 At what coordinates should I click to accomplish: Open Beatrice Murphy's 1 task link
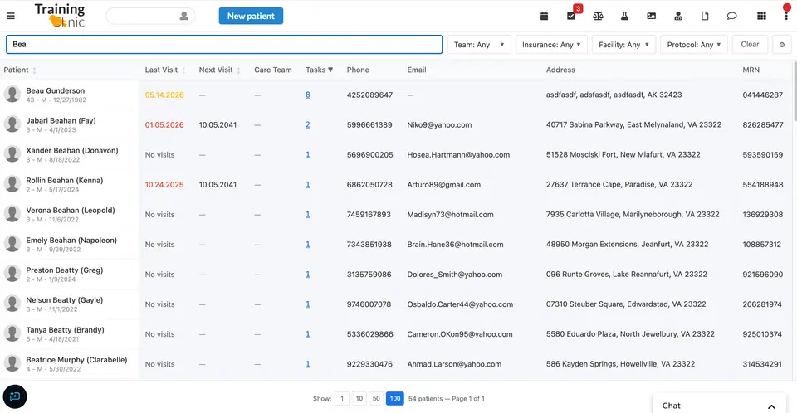pos(307,364)
